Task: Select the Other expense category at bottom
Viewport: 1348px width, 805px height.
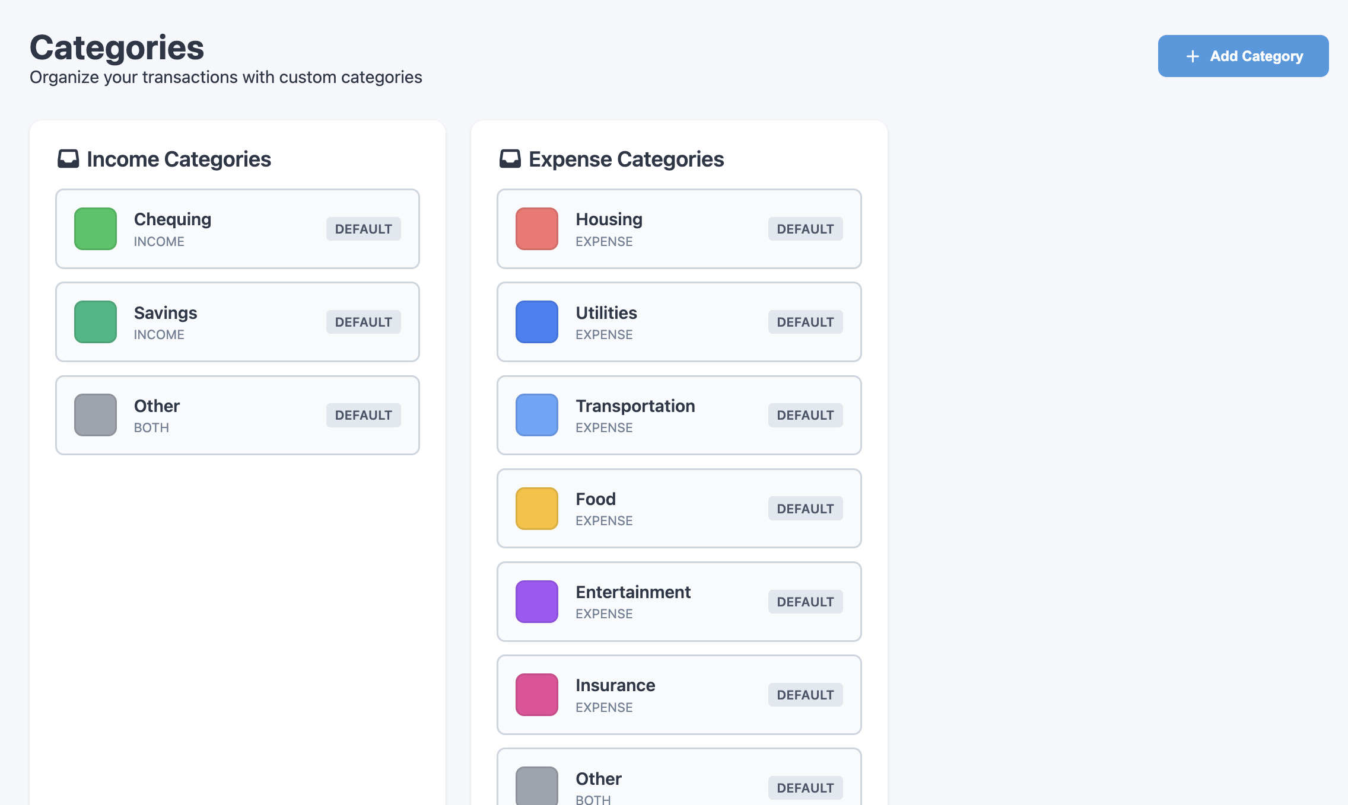Action: point(678,782)
